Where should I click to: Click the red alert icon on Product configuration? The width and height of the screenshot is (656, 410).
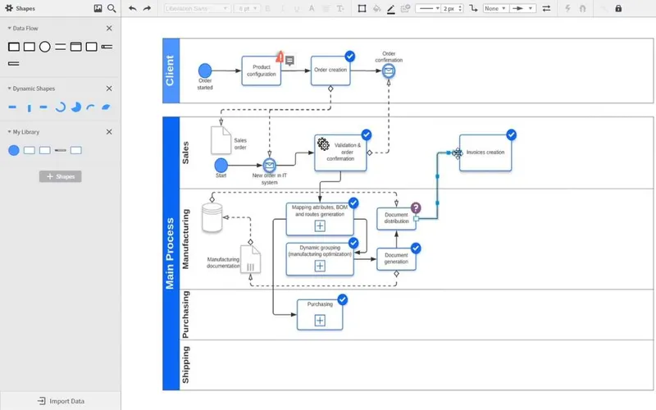(280, 57)
